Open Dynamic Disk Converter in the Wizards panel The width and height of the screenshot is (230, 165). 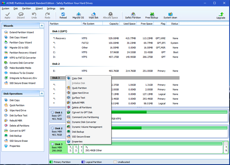[22, 63]
